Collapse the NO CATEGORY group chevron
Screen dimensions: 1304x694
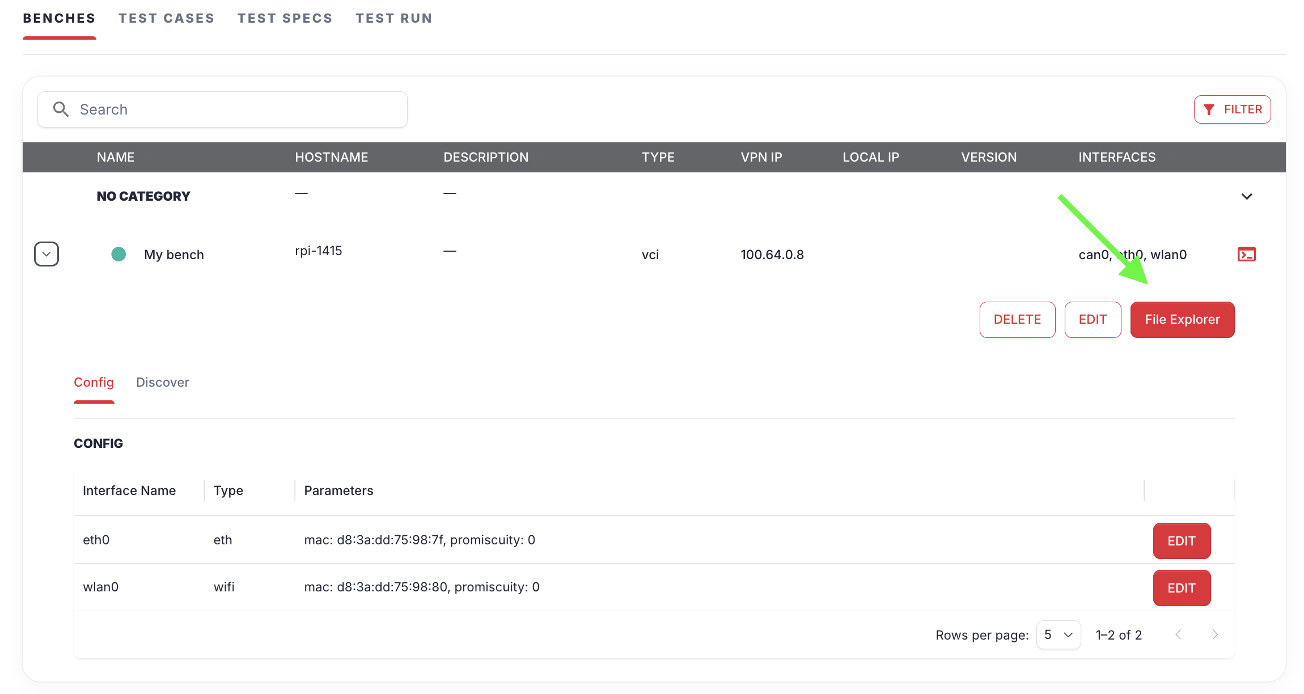coord(1246,196)
